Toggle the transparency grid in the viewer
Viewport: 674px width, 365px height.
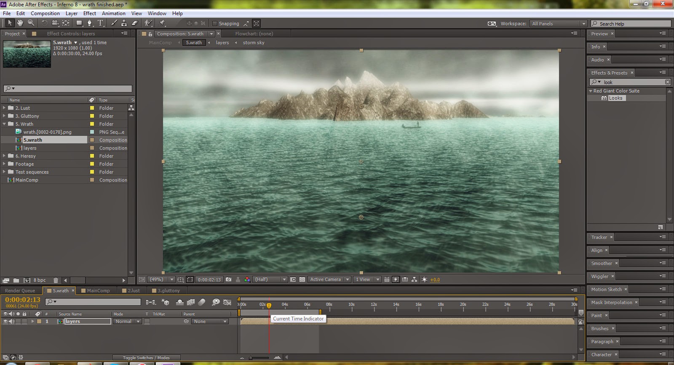302,279
